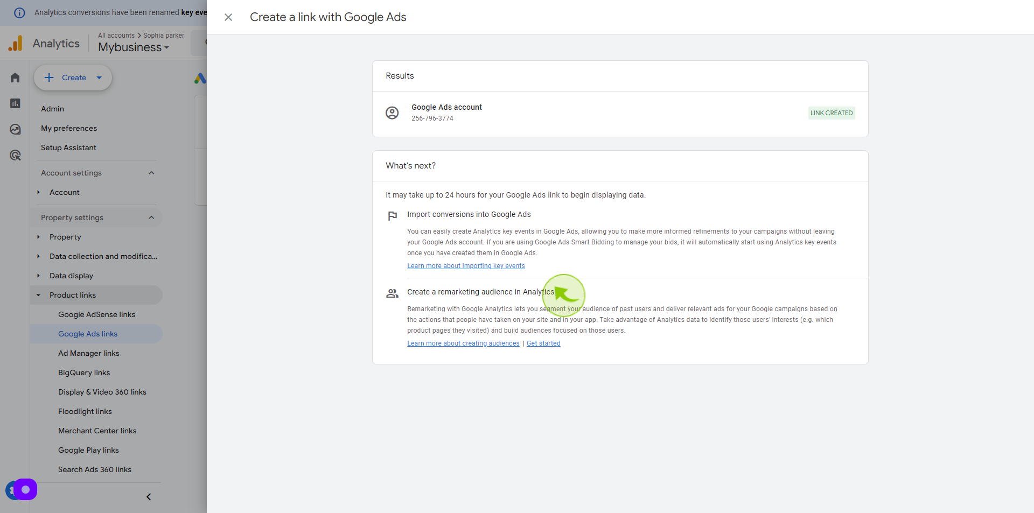
Task: Click the info icon in notification banner
Action: pyautogui.click(x=19, y=12)
